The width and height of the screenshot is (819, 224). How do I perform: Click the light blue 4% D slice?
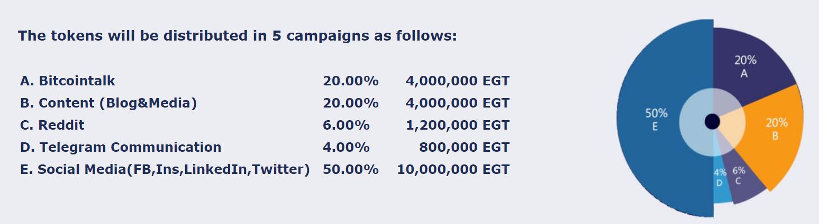(x=721, y=182)
